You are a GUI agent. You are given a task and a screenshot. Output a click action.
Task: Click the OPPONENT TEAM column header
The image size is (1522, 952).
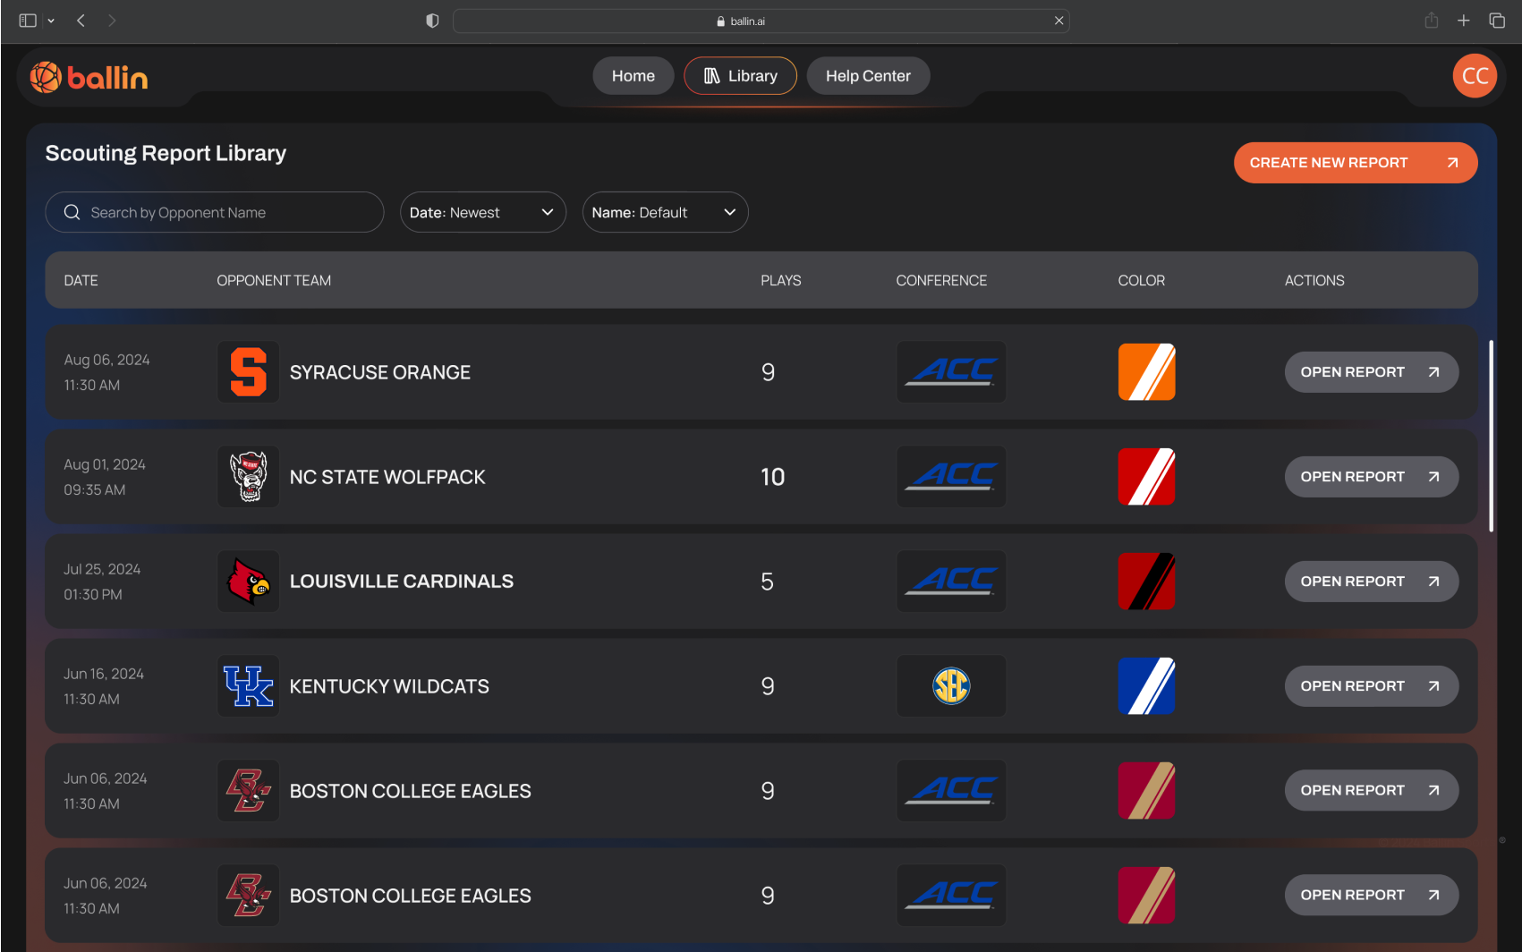[x=274, y=280]
